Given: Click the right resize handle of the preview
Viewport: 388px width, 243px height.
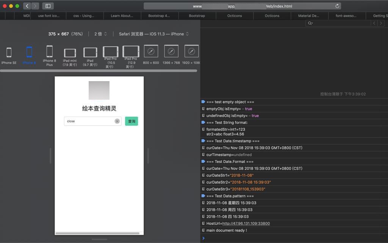Looking at the screenshot, I should click(x=148, y=156).
